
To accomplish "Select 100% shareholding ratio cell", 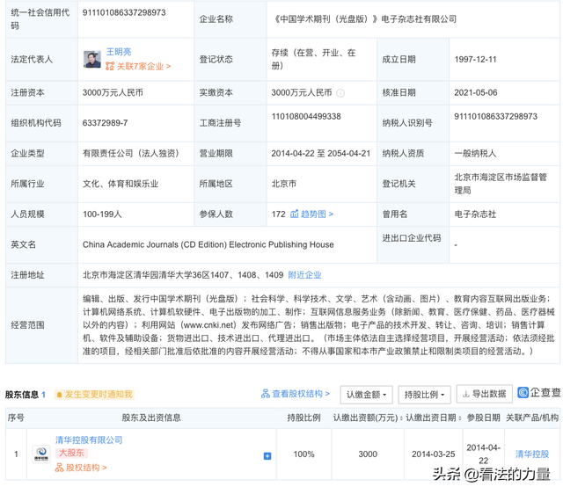I will point(303,454).
